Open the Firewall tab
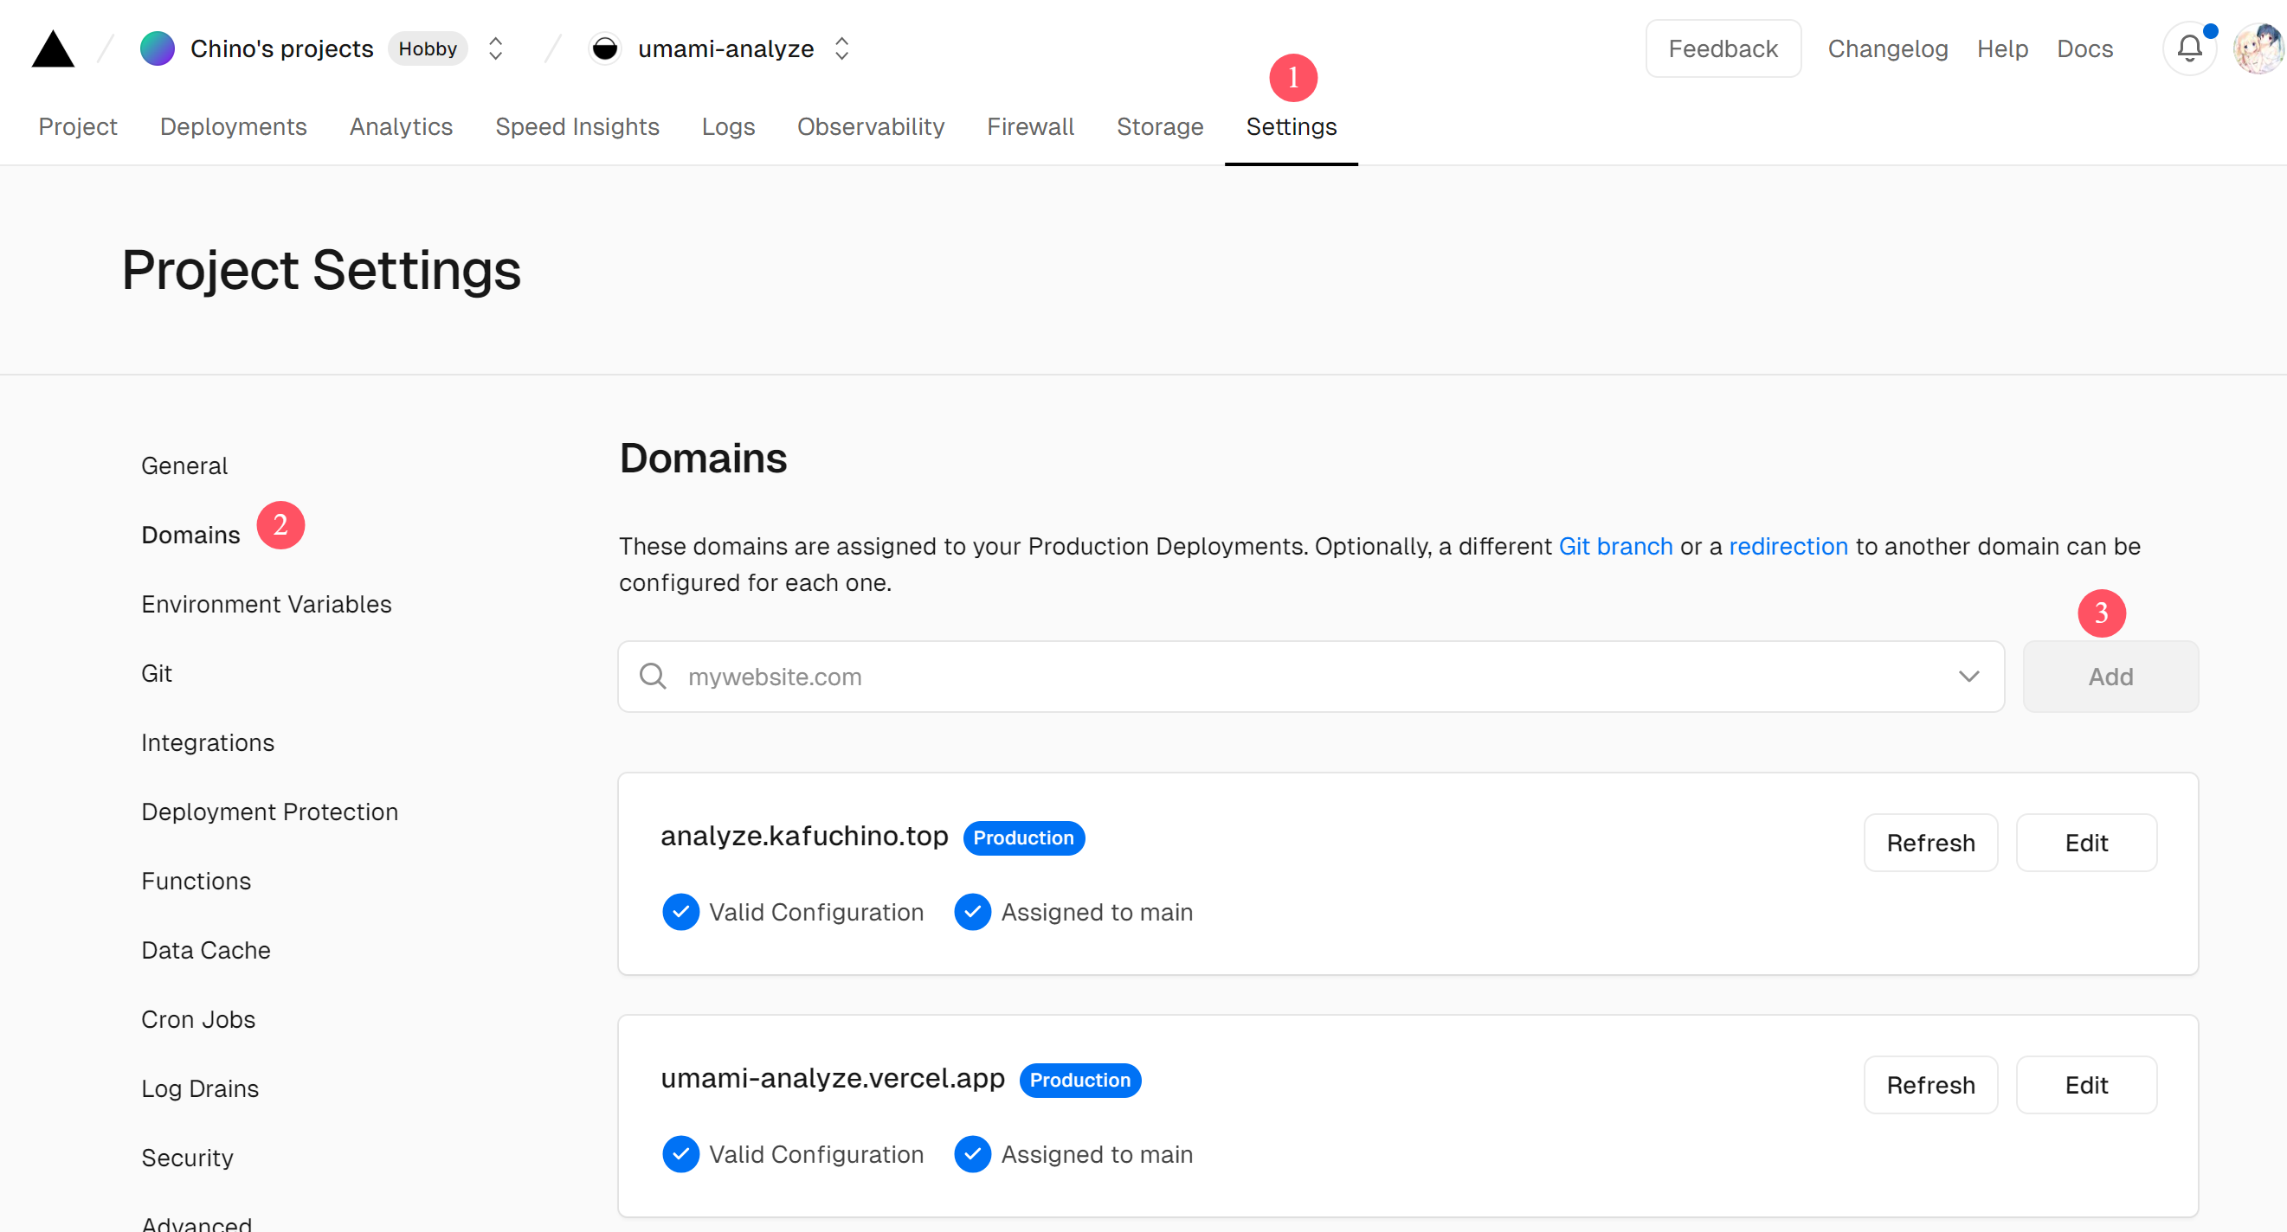This screenshot has height=1232, width=2287. [x=1030, y=127]
